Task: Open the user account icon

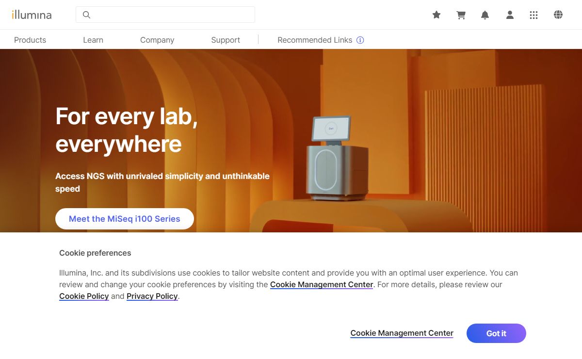Action: tap(510, 15)
